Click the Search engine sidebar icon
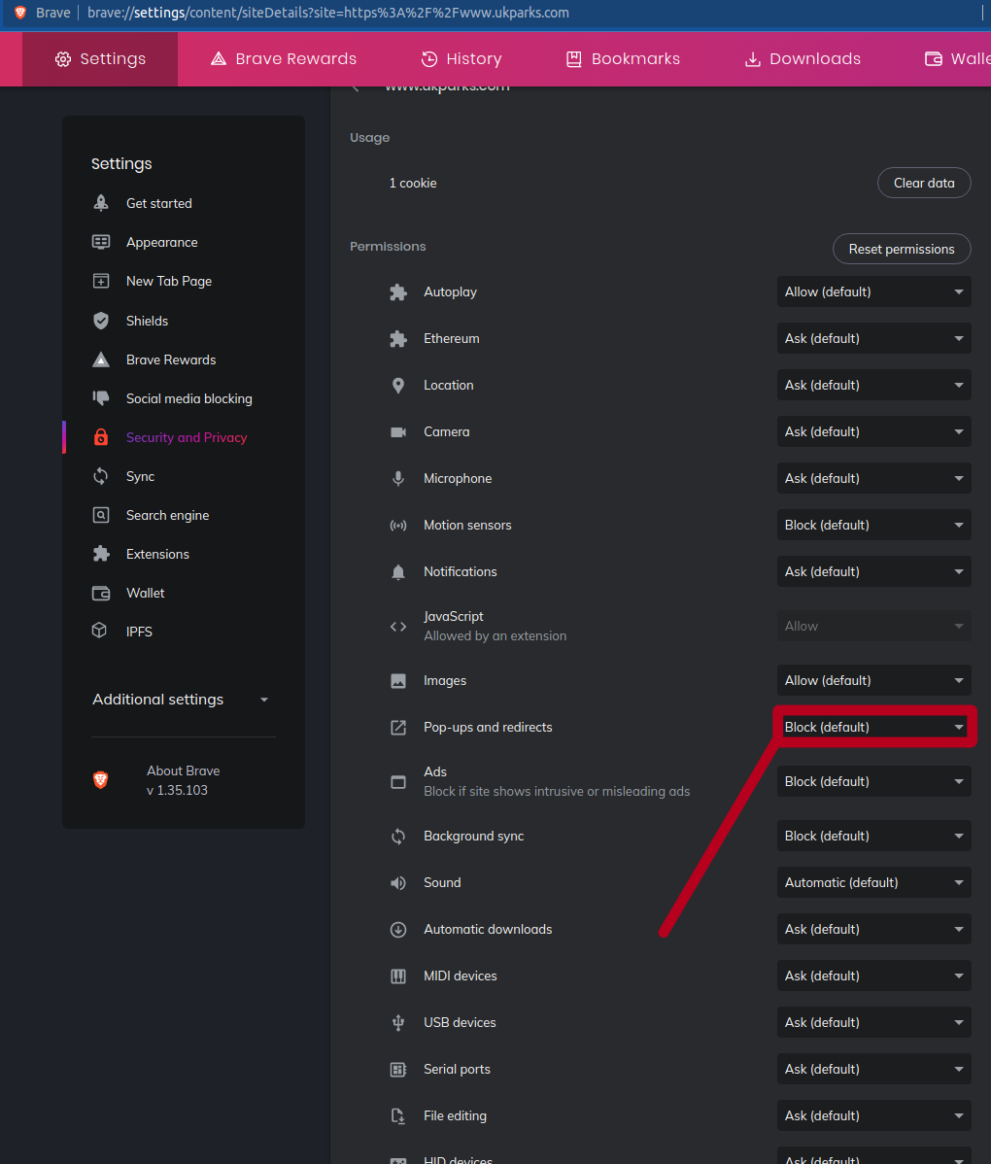The width and height of the screenshot is (991, 1164). tap(101, 515)
